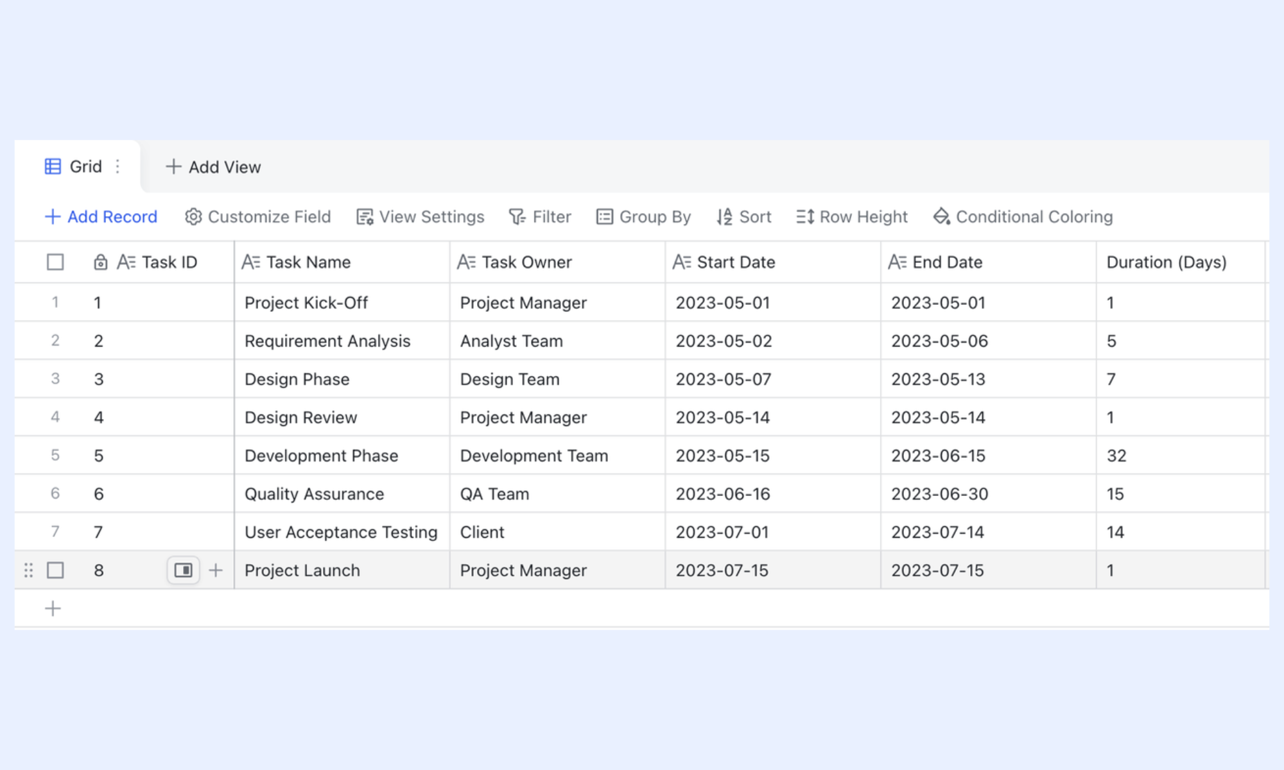Click the View Settings icon

pyautogui.click(x=365, y=217)
